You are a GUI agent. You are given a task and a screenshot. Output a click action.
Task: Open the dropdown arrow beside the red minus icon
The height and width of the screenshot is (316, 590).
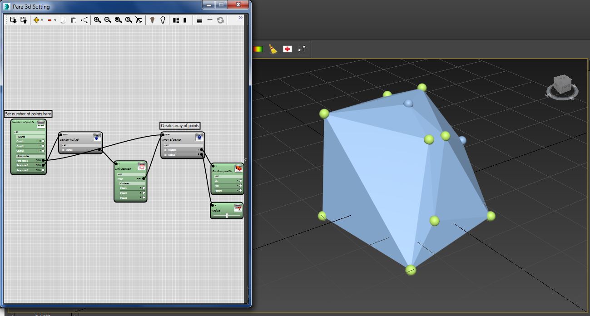pyautogui.click(x=55, y=20)
